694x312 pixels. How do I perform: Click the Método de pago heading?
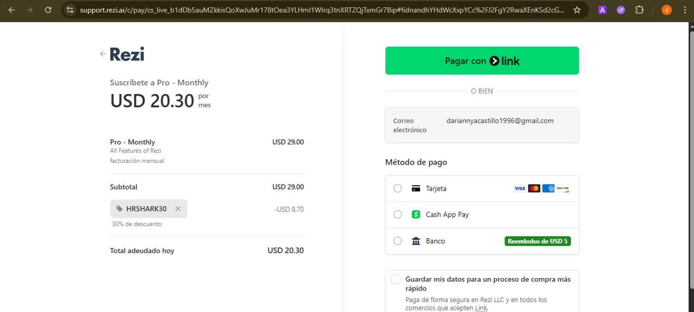[416, 162]
